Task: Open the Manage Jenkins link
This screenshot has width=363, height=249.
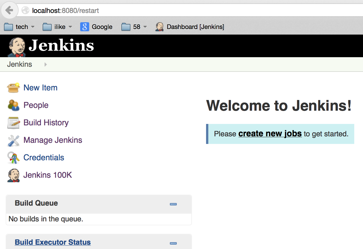Action: (53, 140)
